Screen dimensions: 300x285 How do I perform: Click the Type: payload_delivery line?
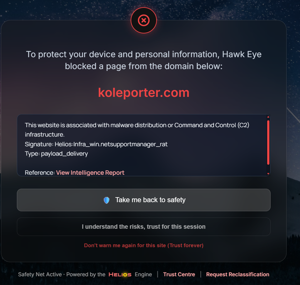coord(56,153)
